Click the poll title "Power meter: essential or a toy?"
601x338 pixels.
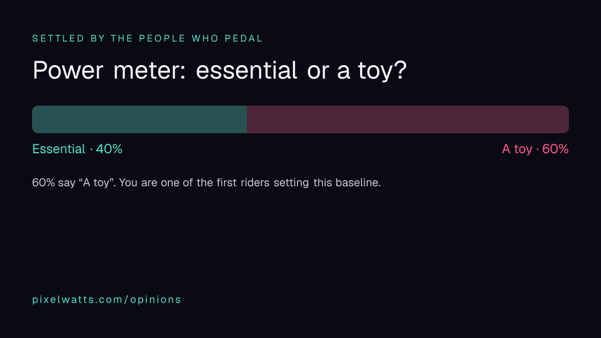[x=219, y=71]
